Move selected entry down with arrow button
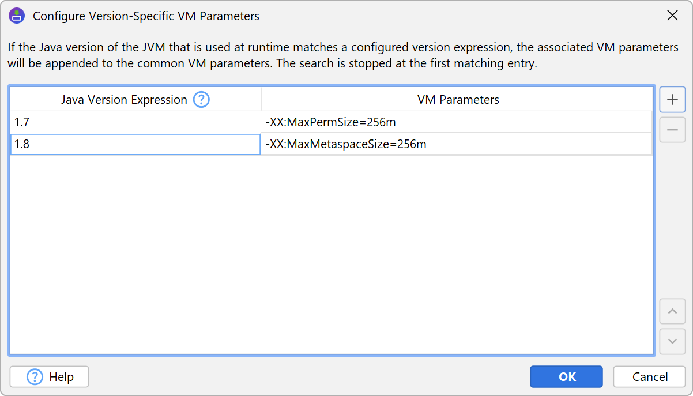Image resolution: width=693 pixels, height=396 pixels. (x=672, y=341)
